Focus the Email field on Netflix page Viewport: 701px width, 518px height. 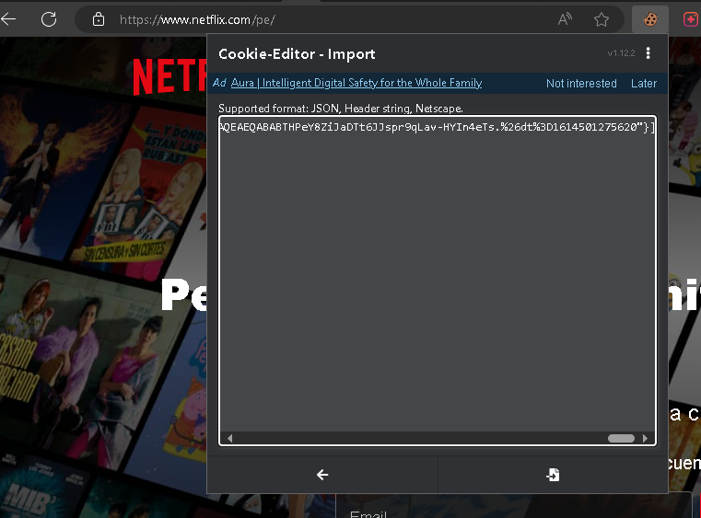coord(514,507)
